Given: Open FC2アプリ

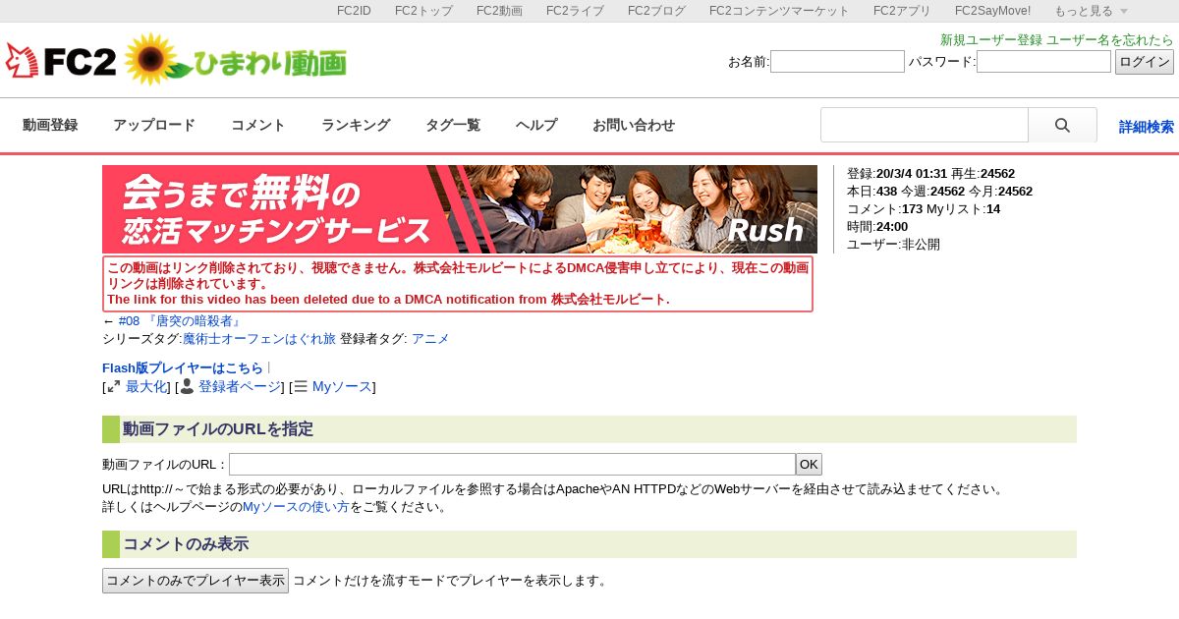Looking at the screenshot, I should tap(902, 11).
